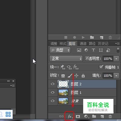The height and width of the screenshot is (121, 121).
Task: Select the 背景 layer thumbnail
Action: click(63, 101)
